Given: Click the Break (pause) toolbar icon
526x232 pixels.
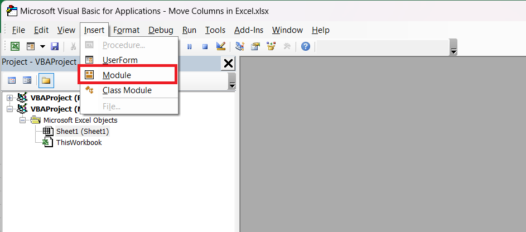Looking at the screenshot, I should (x=189, y=47).
